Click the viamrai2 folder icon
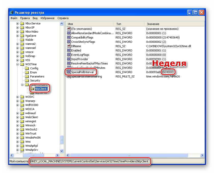This screenshot has width=214, height=173. [22, 44]
